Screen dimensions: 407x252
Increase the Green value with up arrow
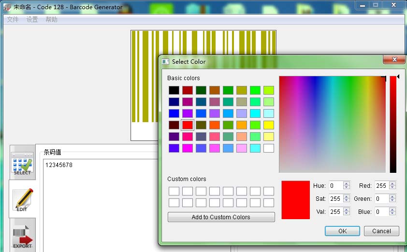click(x=392, y=196)
